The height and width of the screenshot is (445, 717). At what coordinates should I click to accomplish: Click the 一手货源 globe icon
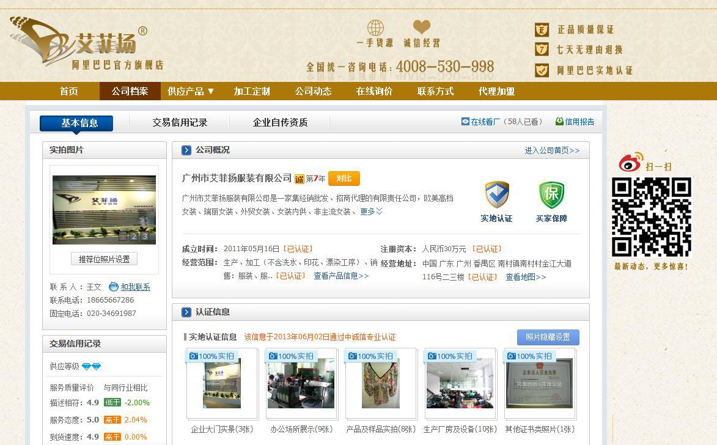point(375,28)
